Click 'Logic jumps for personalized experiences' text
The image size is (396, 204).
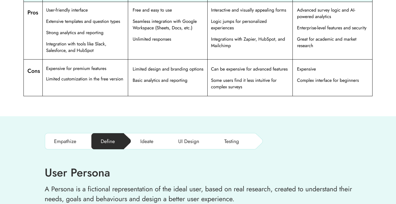click(238, 25)
